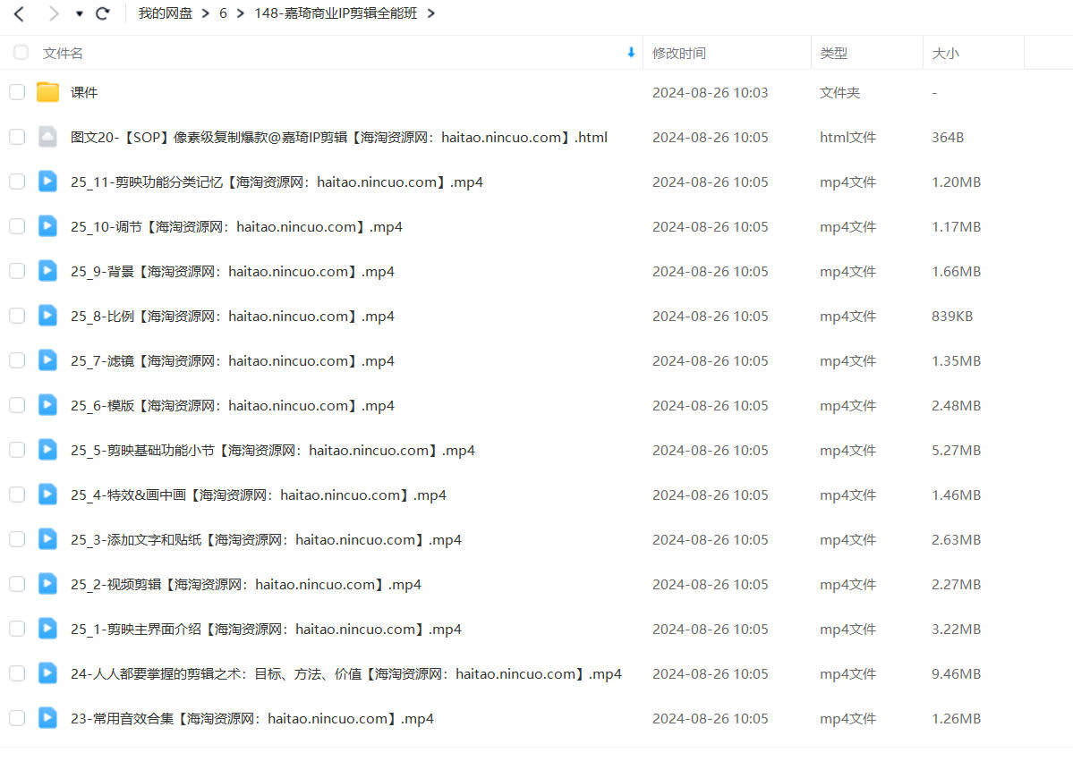Select checkbox for 图文20 html file
This screenshot has height=761, width=1073.
pyautogui.click(x=17, y=137)
